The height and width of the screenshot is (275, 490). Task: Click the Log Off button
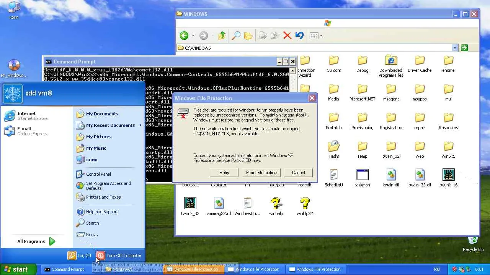pyautogui.click(x=80, y=256)
